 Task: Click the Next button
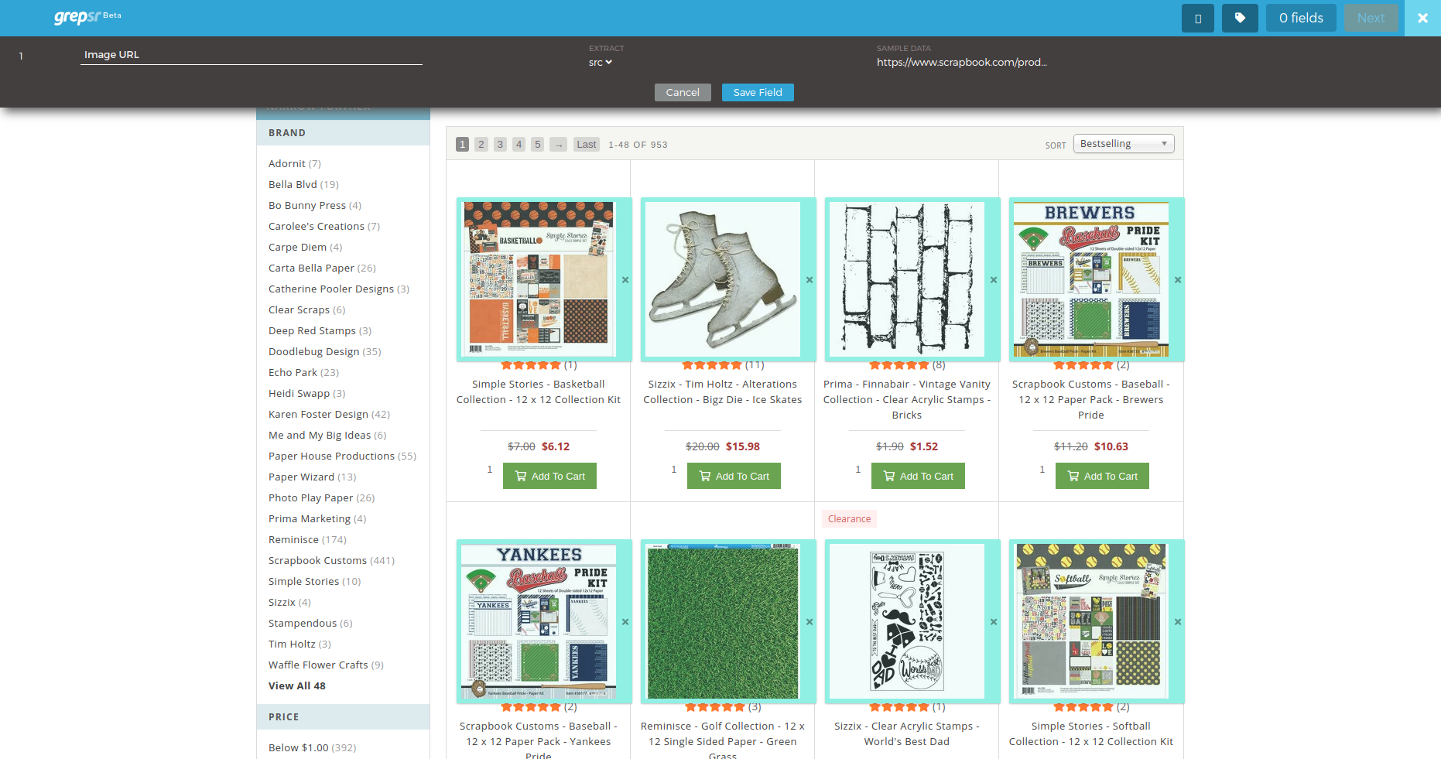tap(1371, 18)
